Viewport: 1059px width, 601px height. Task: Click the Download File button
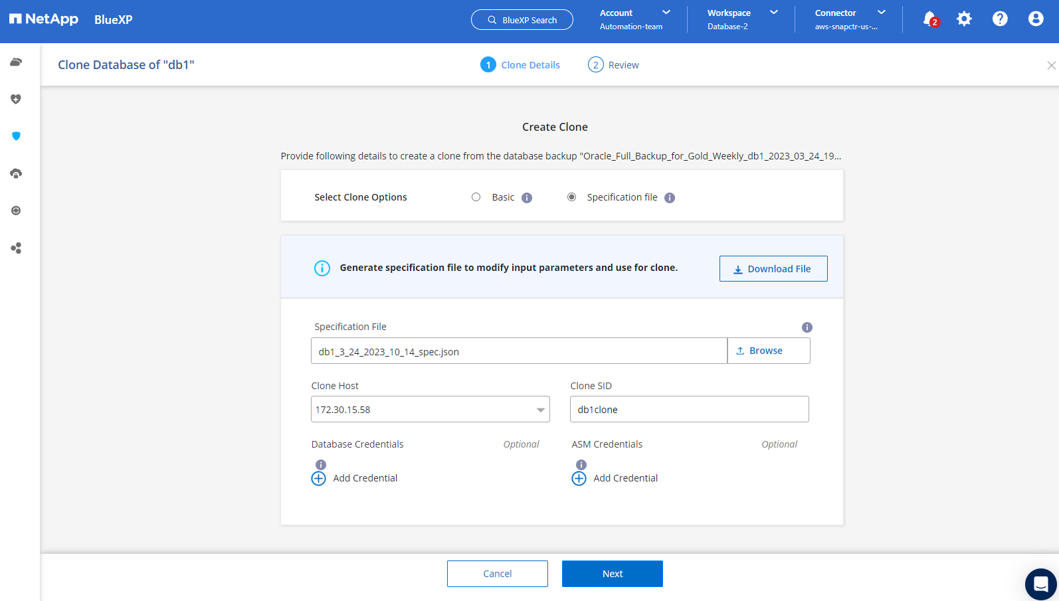(x=773, y=269)
